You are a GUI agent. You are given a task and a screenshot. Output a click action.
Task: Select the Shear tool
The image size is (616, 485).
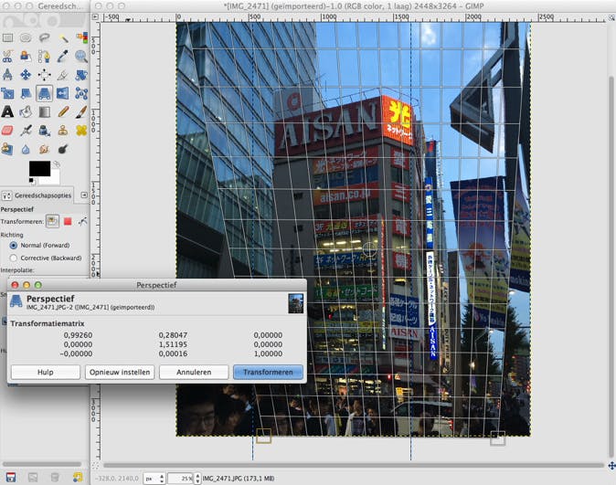pos(26,93)
